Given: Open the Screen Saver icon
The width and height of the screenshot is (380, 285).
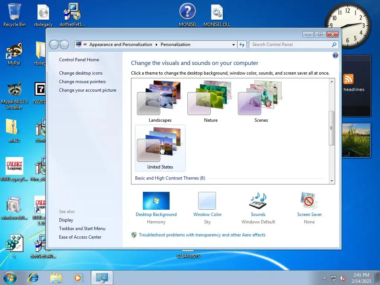Looking at the screenshot, I should pyautogui.click(x=309, y=201).
